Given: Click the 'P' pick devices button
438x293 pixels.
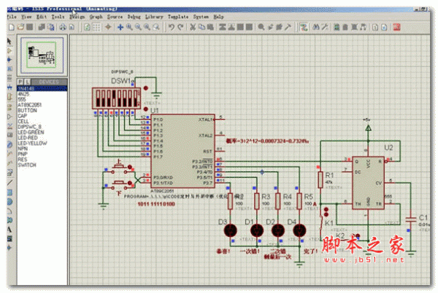Looking at the screenshot, I should coord(20,82).
